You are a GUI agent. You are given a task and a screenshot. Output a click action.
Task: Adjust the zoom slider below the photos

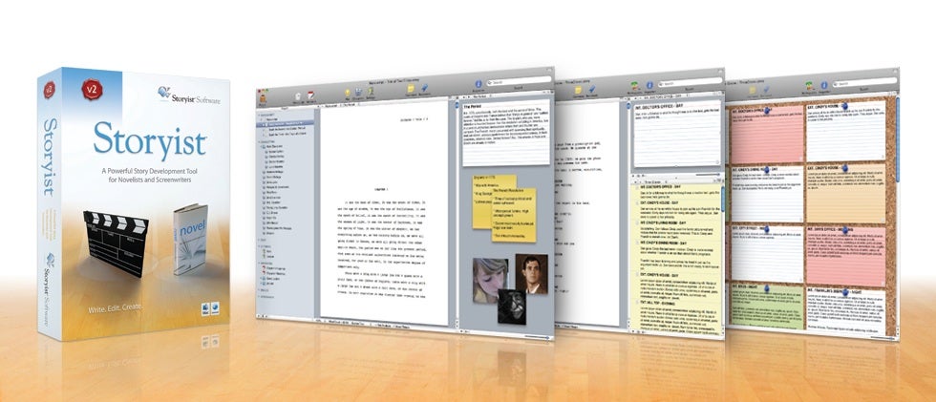537,337
